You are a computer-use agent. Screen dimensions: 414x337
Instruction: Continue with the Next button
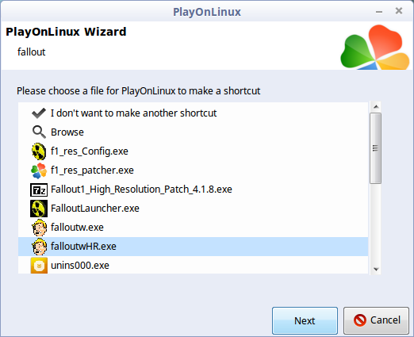click(x=305, y=320)
